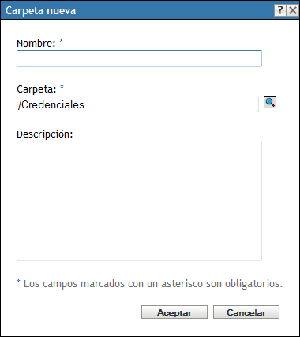Click the Descripción label
300x337 pixels.
(x=44, y=134)
